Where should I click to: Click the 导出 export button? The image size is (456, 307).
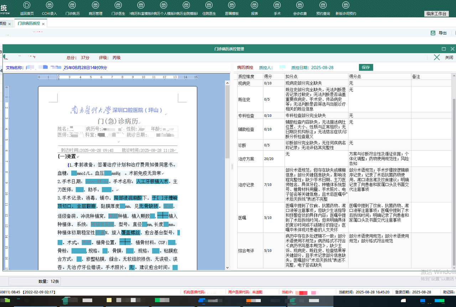click(439, 33)
